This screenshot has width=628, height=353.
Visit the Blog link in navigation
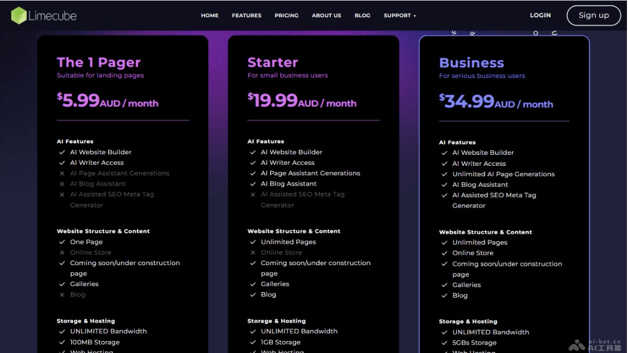coord(362,16)
